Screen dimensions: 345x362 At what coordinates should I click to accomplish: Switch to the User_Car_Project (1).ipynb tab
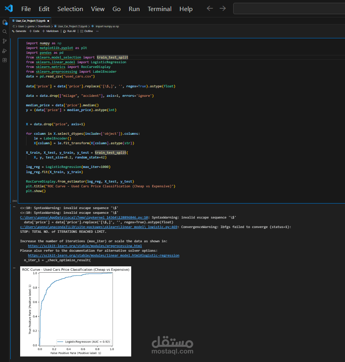tap(30, 20)
